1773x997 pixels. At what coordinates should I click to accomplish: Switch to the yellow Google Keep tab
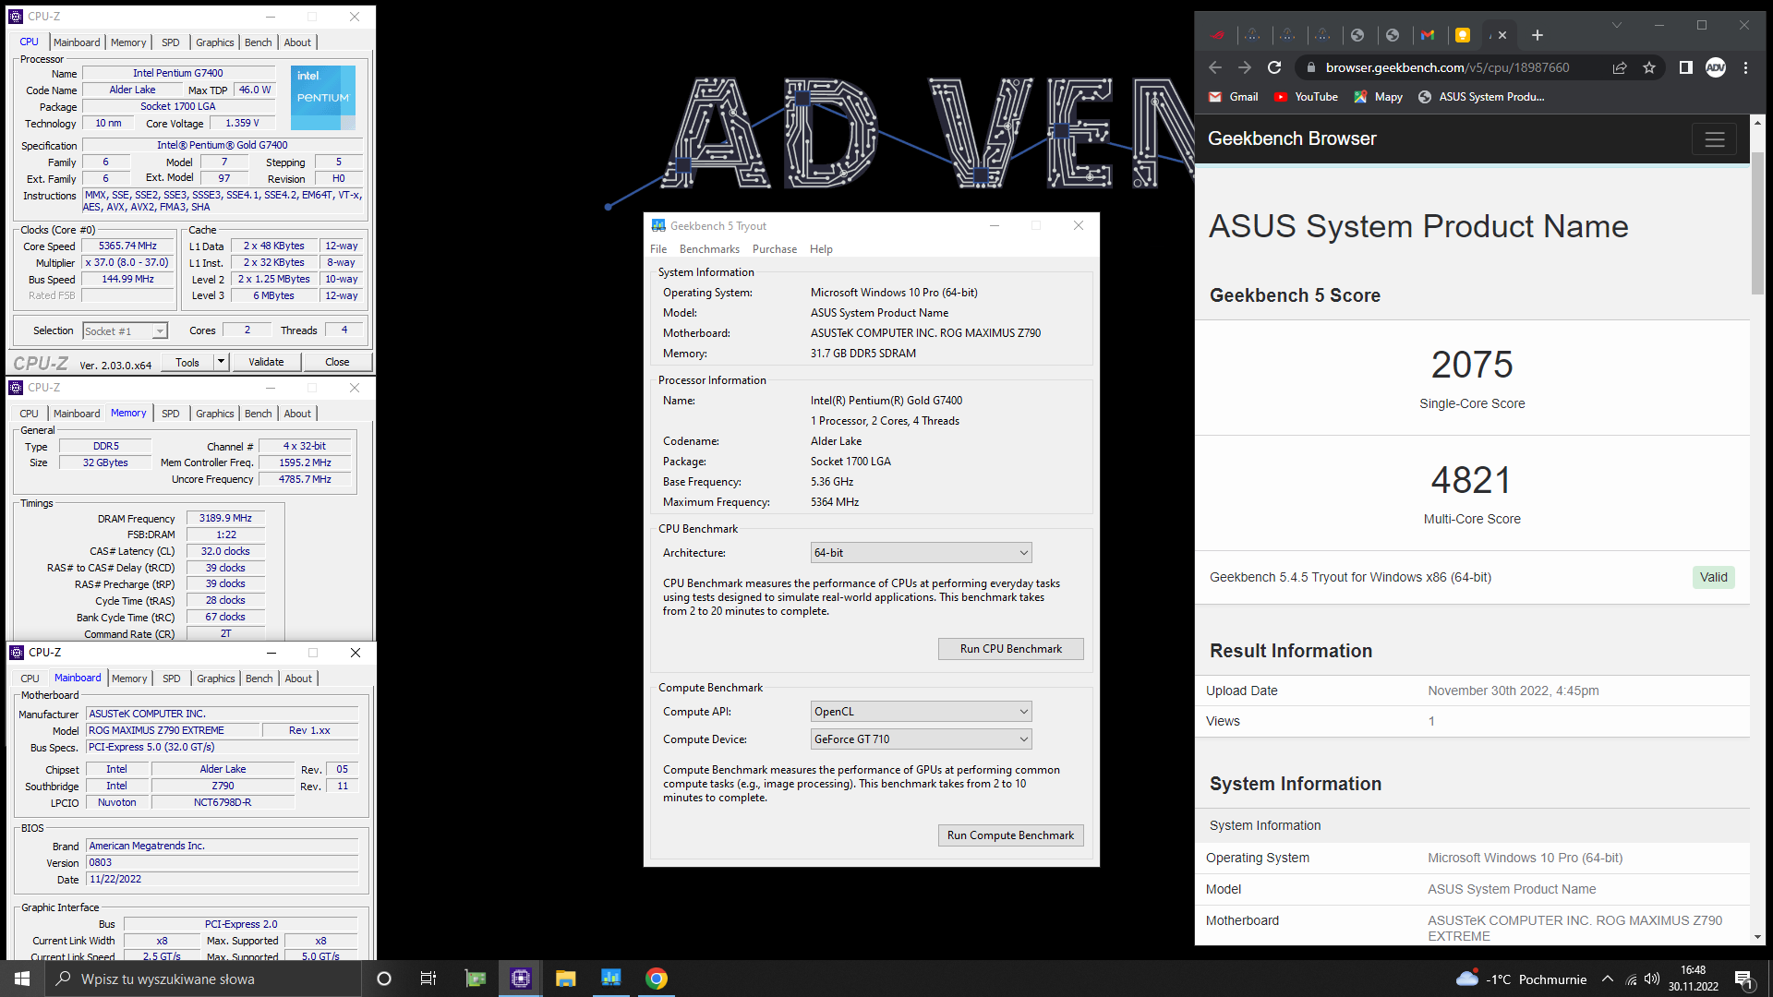pyautogui.click(x=1463, y=35)
